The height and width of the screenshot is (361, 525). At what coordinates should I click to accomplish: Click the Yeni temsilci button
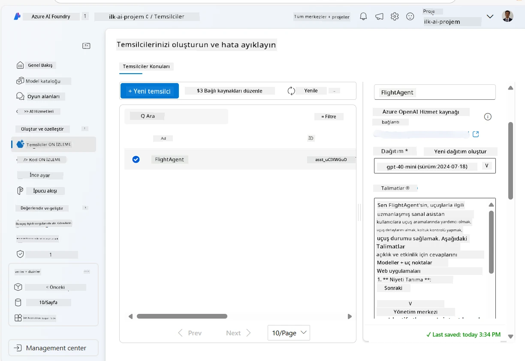pyautogui.click(x=150, y=91)
